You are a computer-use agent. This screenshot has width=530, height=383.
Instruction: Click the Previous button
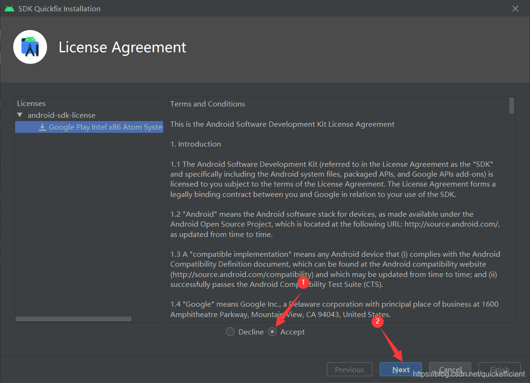point(349,369)
